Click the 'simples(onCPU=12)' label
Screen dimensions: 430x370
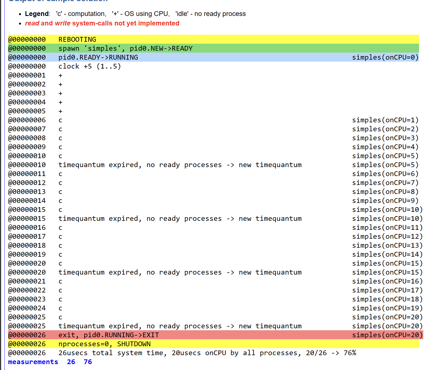[387, 236]
